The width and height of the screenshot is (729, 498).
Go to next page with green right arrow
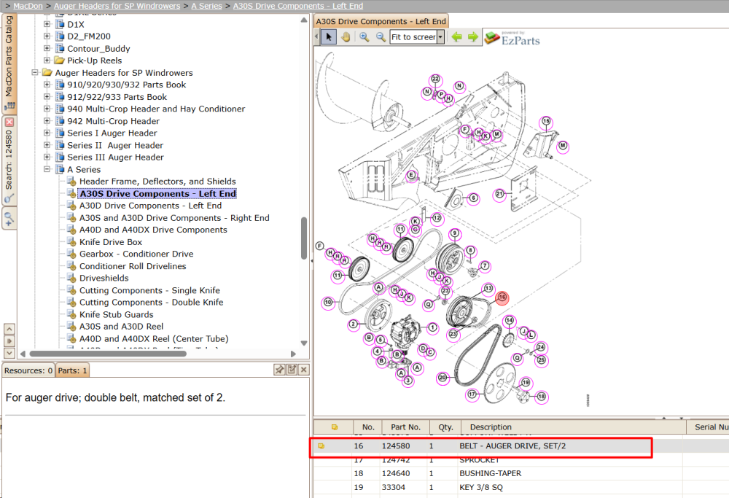pyautogui.click(x=473, y=36)
